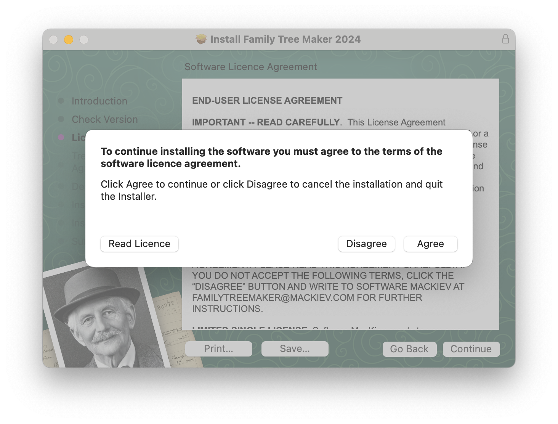
Task: Click the Save... button
Action: pyautogui.click(x=295, y=349)
